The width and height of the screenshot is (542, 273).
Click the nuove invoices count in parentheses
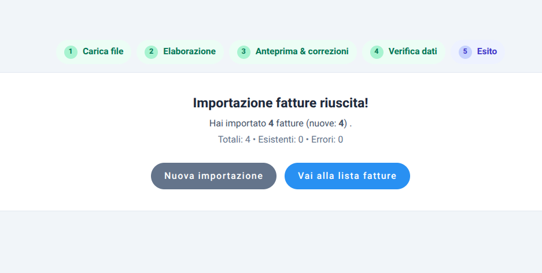[341, 124]
